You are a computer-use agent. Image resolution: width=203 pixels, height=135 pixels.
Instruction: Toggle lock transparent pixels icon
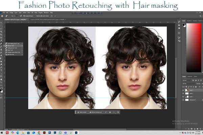point(186,87)
